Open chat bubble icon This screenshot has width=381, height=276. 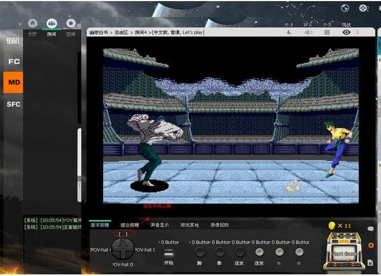pyautogui.click(x=370, y=228)
